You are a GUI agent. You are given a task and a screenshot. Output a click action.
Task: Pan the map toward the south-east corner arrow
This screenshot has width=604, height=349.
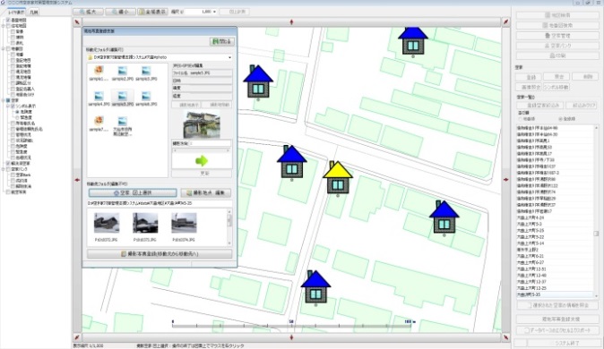tap(505, 337)
